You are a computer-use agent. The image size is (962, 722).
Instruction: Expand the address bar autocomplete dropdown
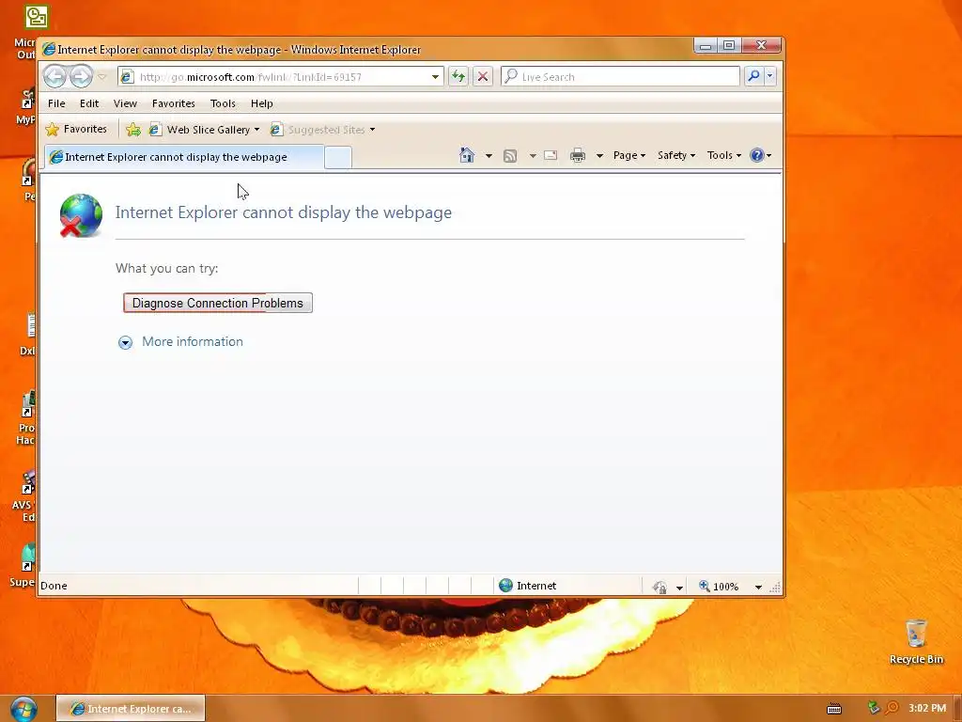coord(435,77)
